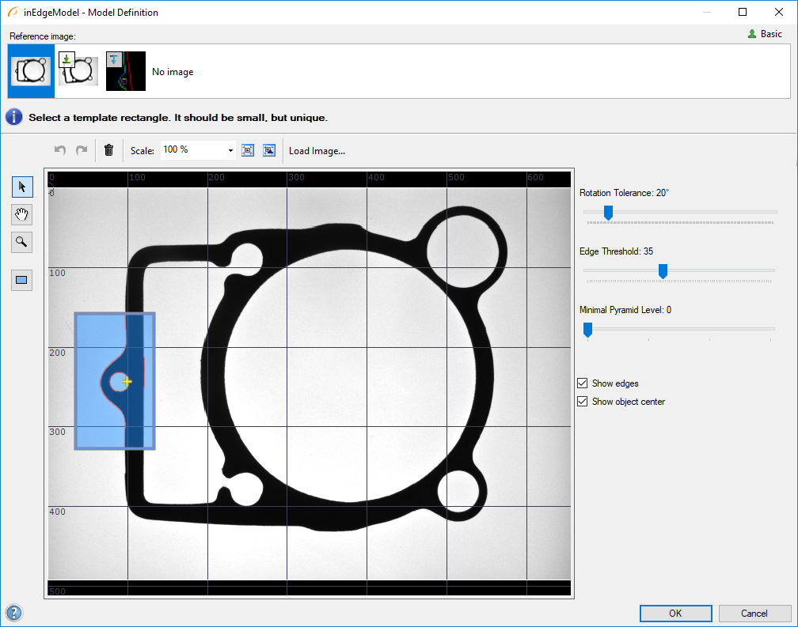Click the trash delete icon
Image resolution: width=798 pixels, height=627 pixels.
108,150
